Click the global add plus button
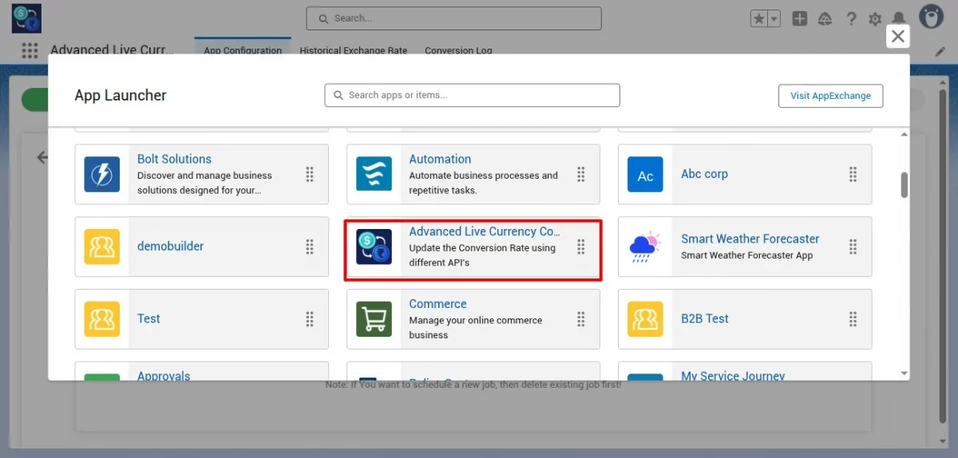Viewport: 958px width, 458px height. 799,19
